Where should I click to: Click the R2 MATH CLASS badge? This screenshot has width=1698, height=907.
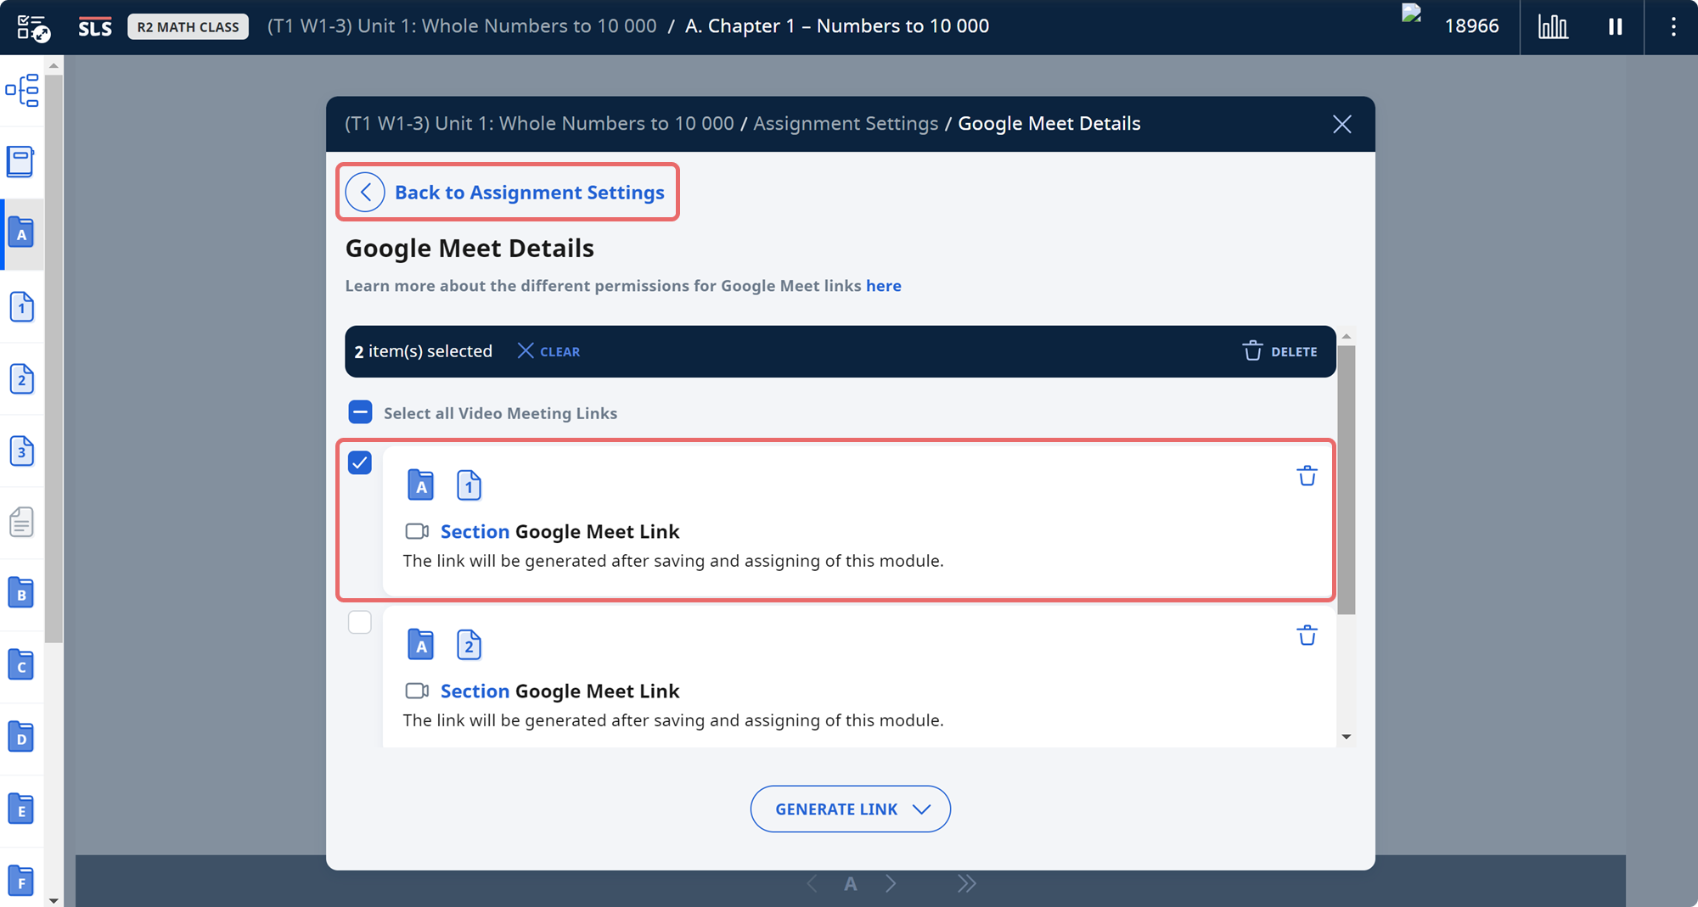click(188, 27)
